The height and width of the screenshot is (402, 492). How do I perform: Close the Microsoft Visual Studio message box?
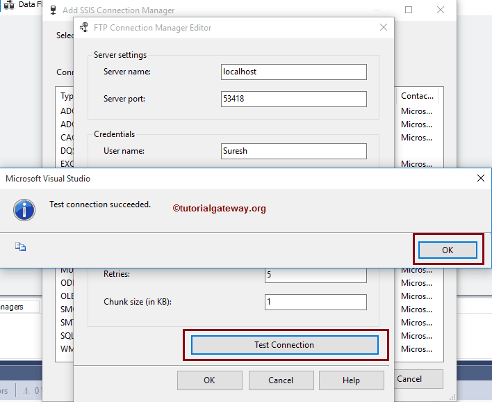tap(480, 178)
